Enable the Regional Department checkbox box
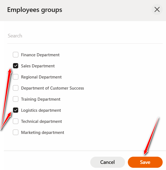 tap(16, 77)
